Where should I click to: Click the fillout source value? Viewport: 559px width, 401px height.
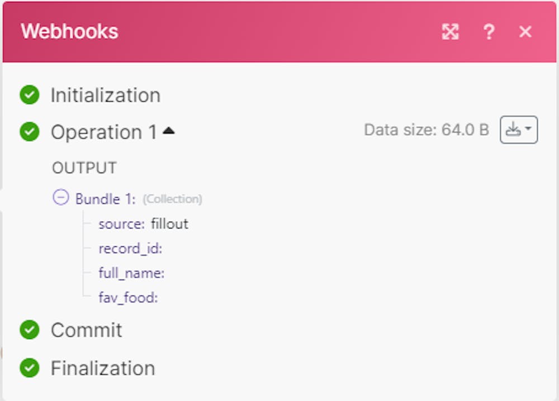[169, 224]
